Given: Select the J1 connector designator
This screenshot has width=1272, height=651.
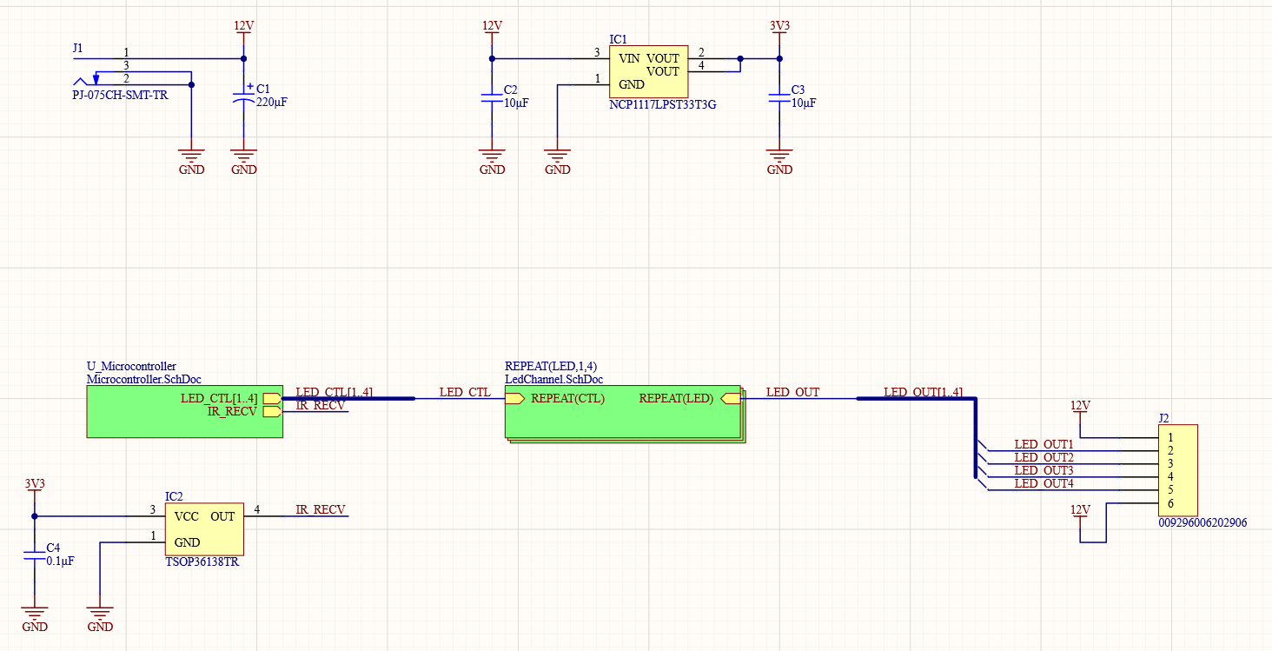Looking at the screenshot, I should click(x=78, y=49).
